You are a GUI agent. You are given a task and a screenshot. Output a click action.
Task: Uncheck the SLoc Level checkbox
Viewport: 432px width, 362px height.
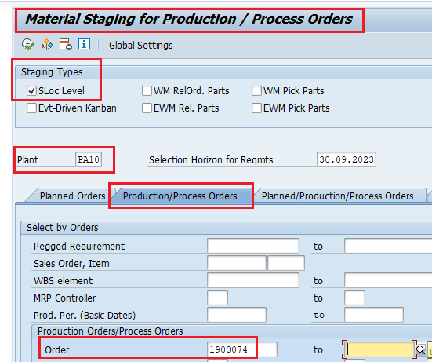[x=31, y=91]
